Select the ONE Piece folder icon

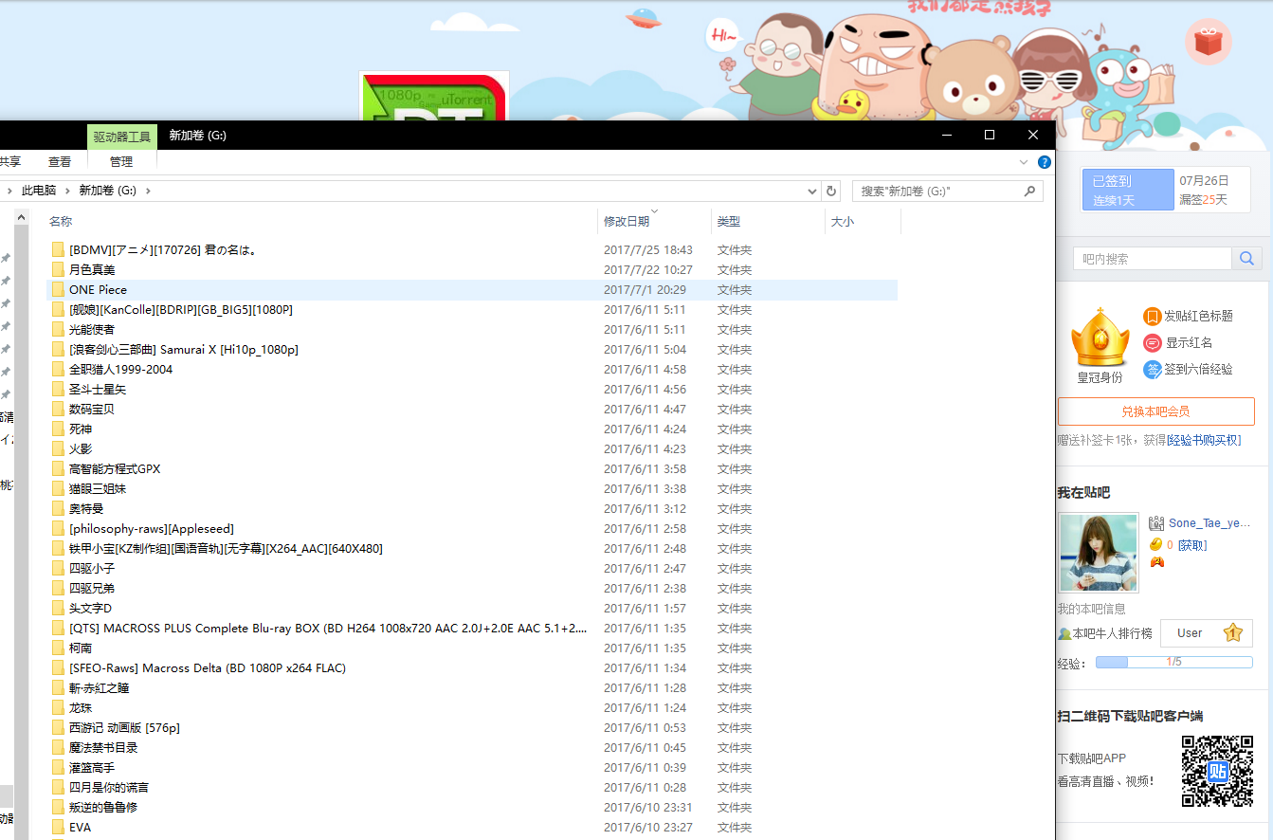(59, 290)
